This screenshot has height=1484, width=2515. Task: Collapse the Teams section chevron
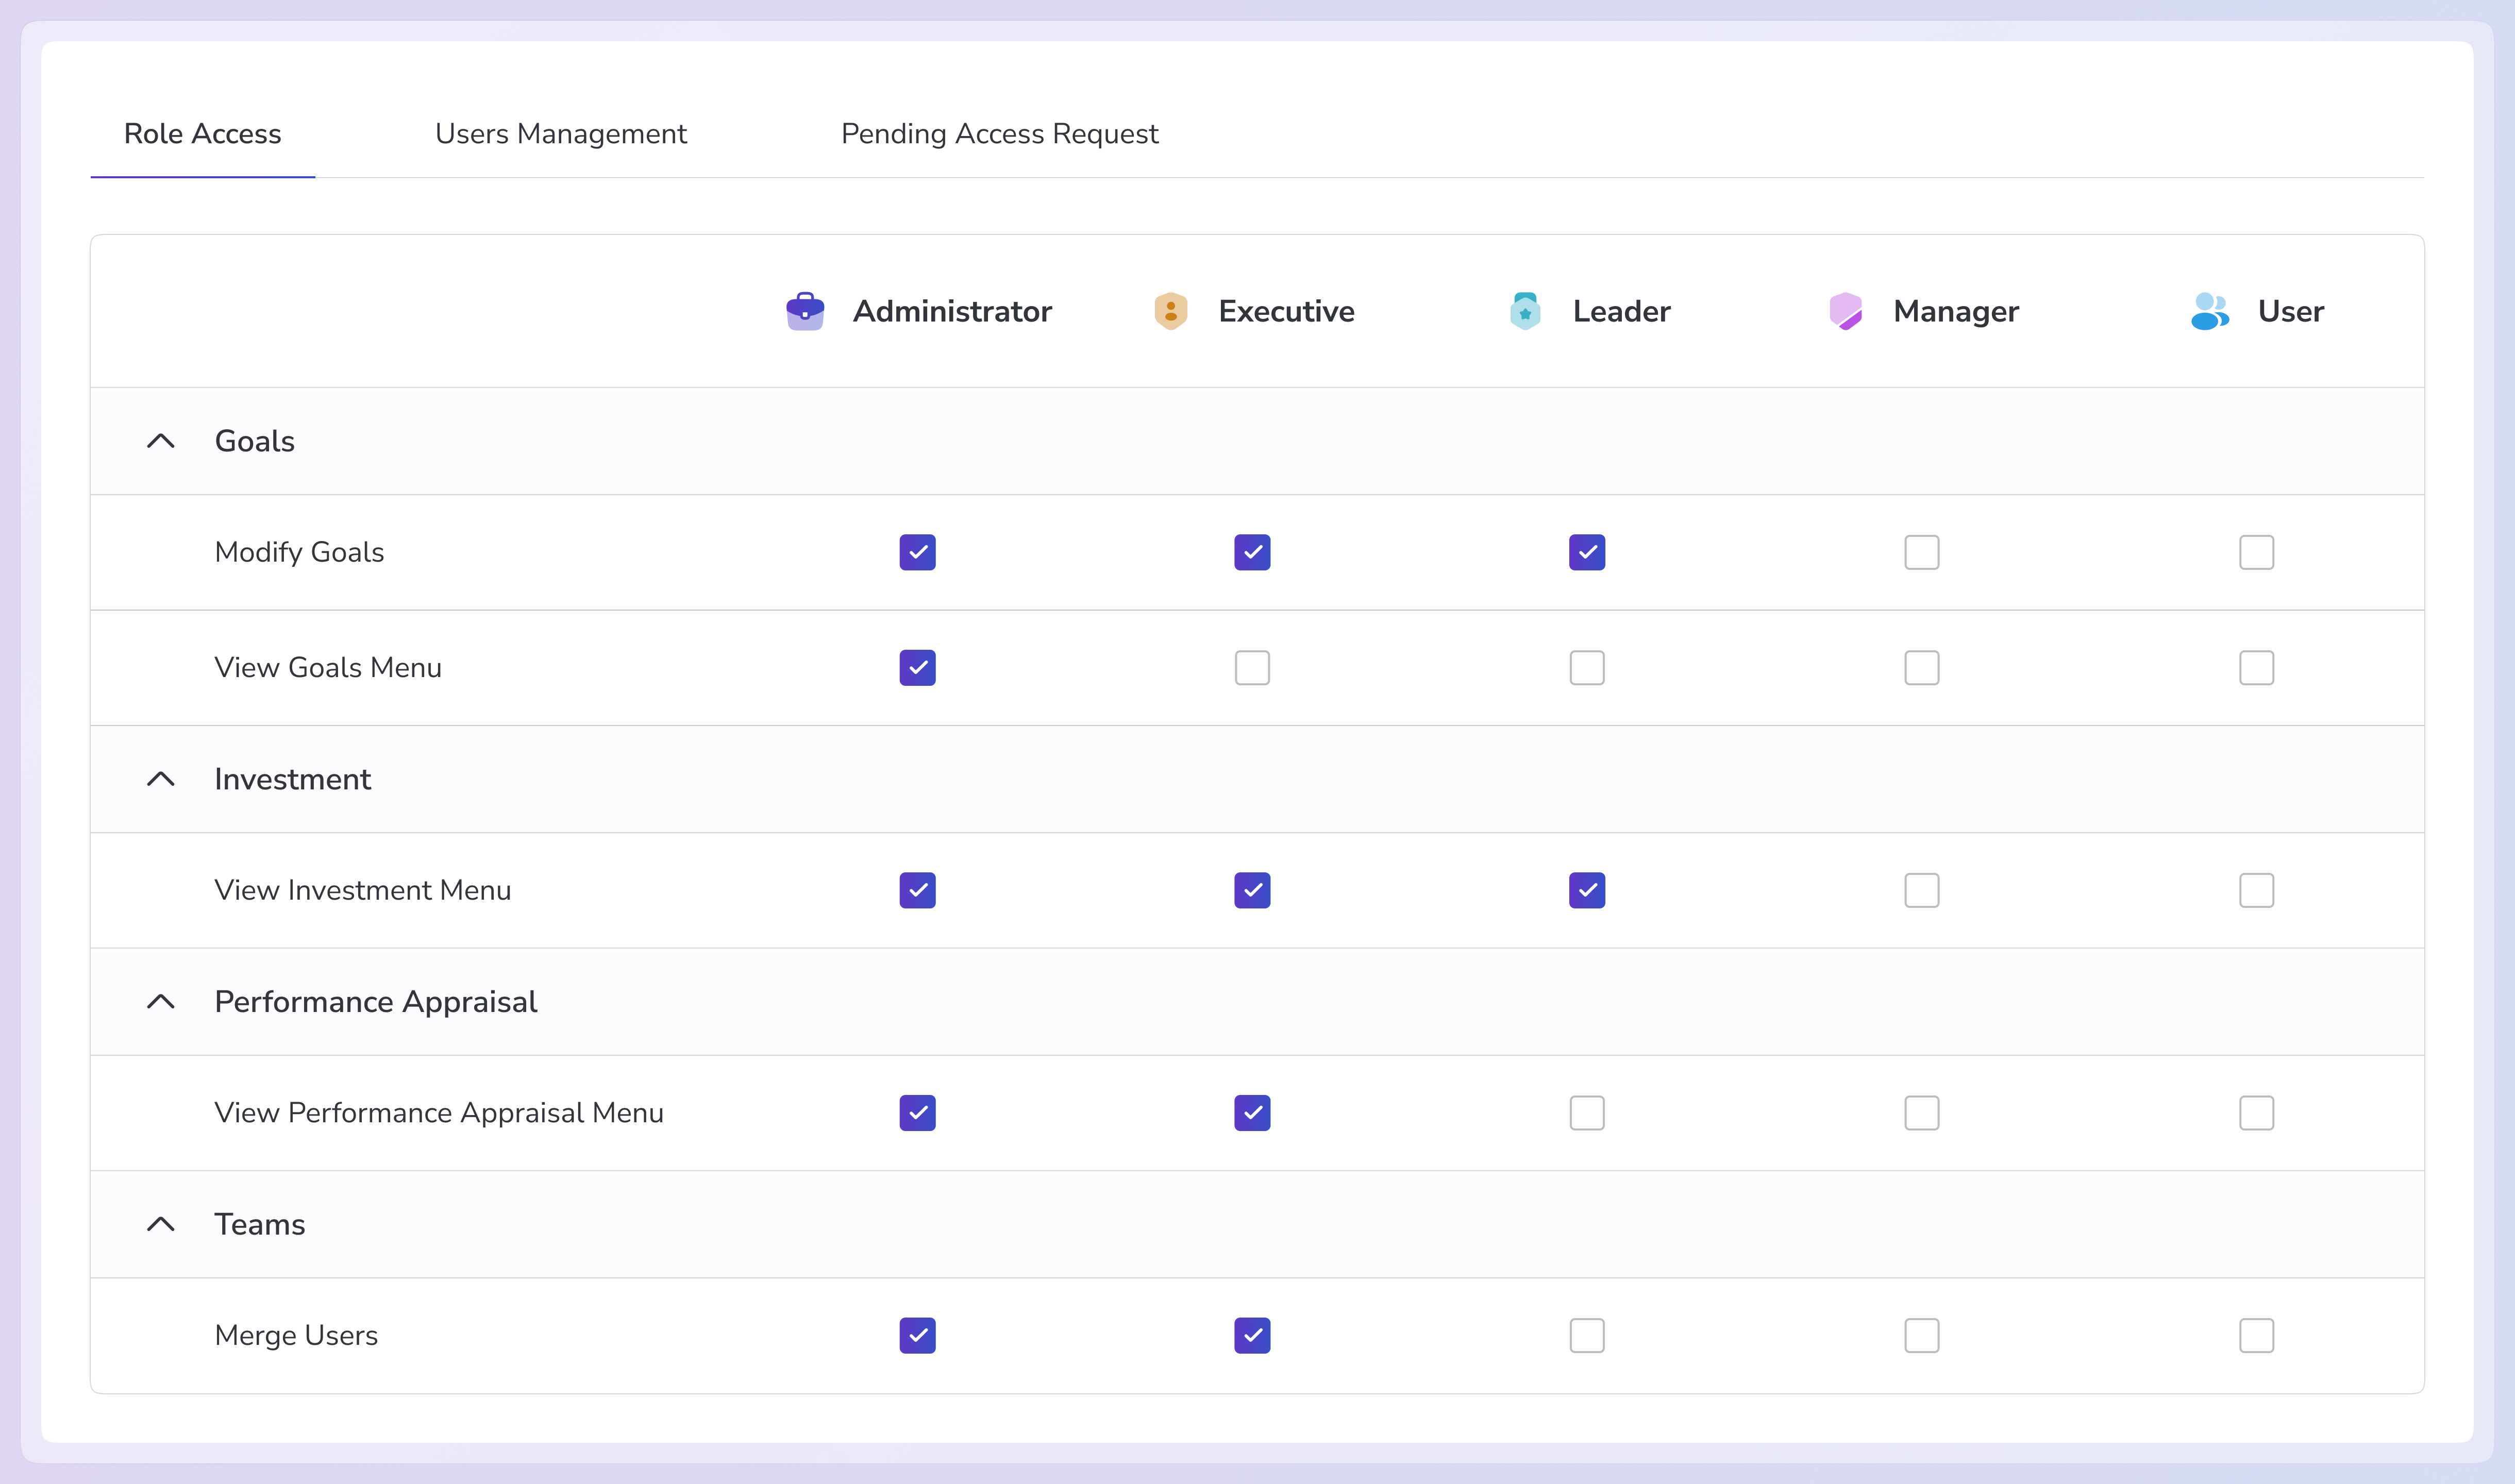(x=161, y=1224)
